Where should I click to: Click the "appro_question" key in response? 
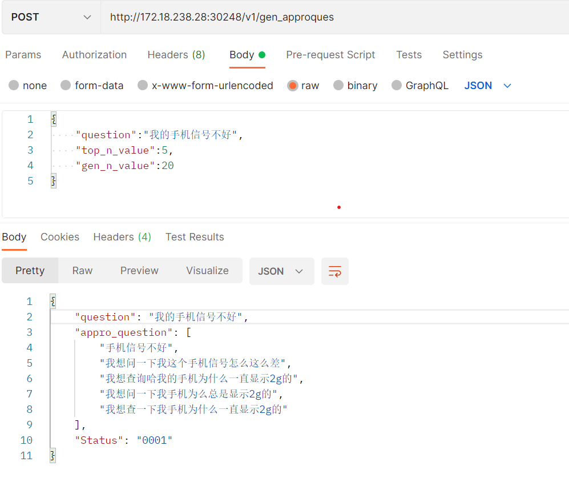(123, 333)
